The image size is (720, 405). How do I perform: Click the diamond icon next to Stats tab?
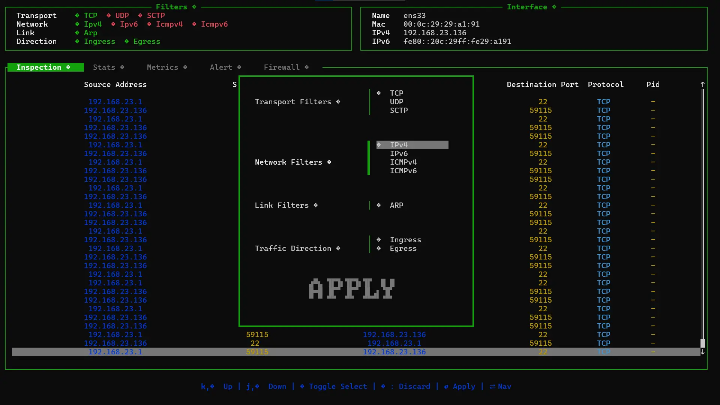(x=122, y=67)
